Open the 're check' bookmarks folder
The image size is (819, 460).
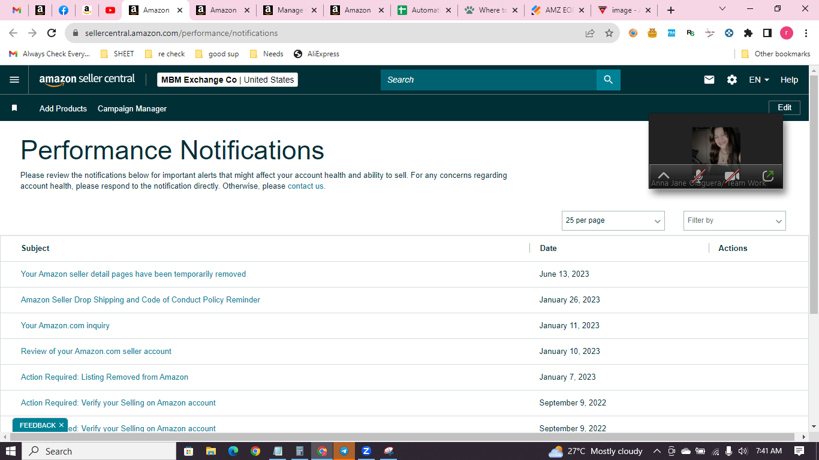tap(164, 54)
